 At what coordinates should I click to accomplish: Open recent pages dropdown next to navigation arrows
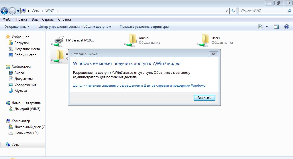(x=18, y=11)
